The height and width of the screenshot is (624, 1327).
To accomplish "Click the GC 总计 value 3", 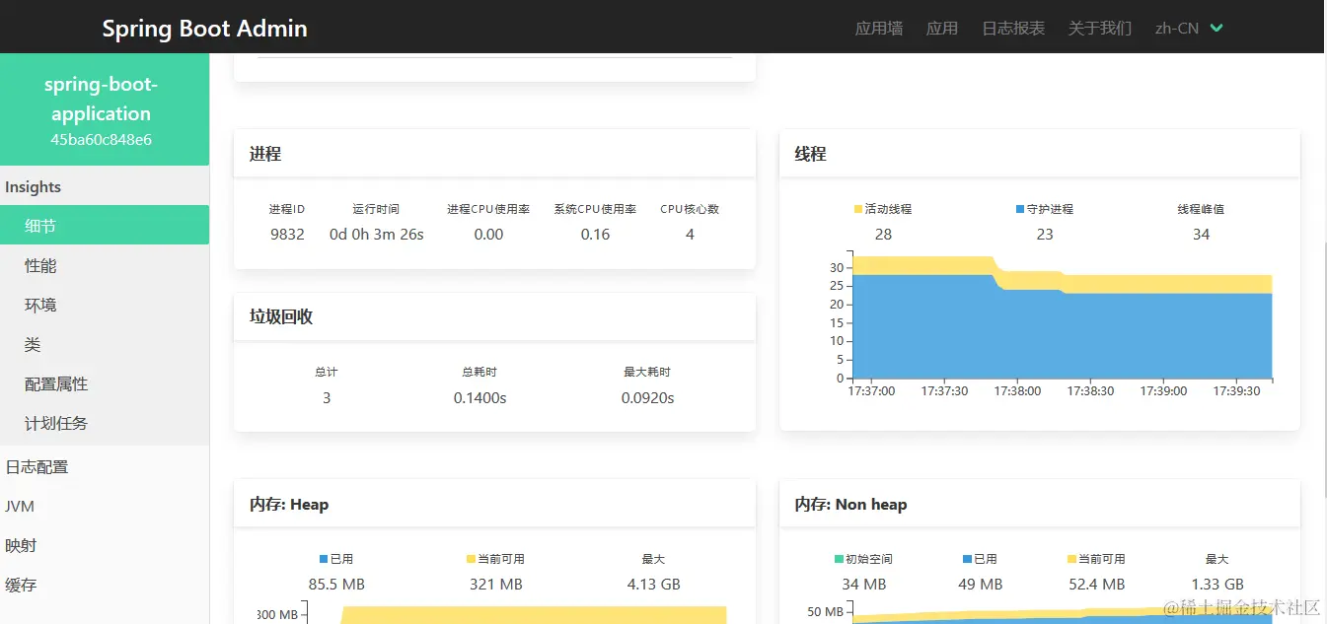I will coord(327,398).
